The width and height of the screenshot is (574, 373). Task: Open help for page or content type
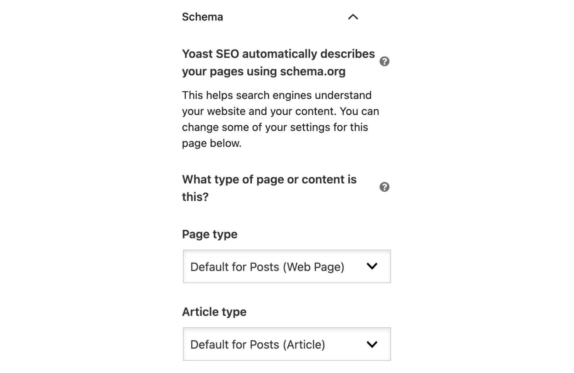point(384,187)
